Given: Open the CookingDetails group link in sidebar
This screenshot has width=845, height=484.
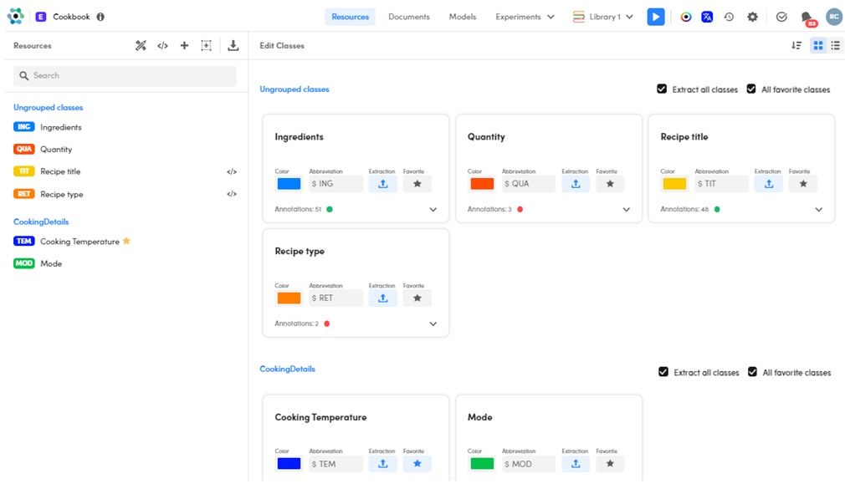Looking at the screenshot, I should [41, 222].
